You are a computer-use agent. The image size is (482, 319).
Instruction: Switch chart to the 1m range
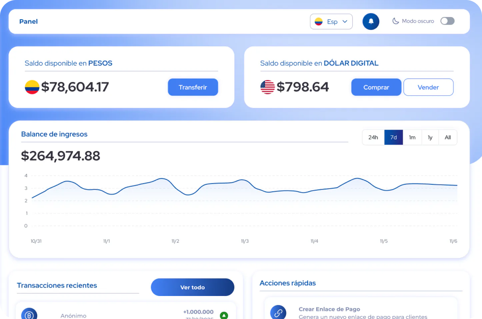click(412, 137)
